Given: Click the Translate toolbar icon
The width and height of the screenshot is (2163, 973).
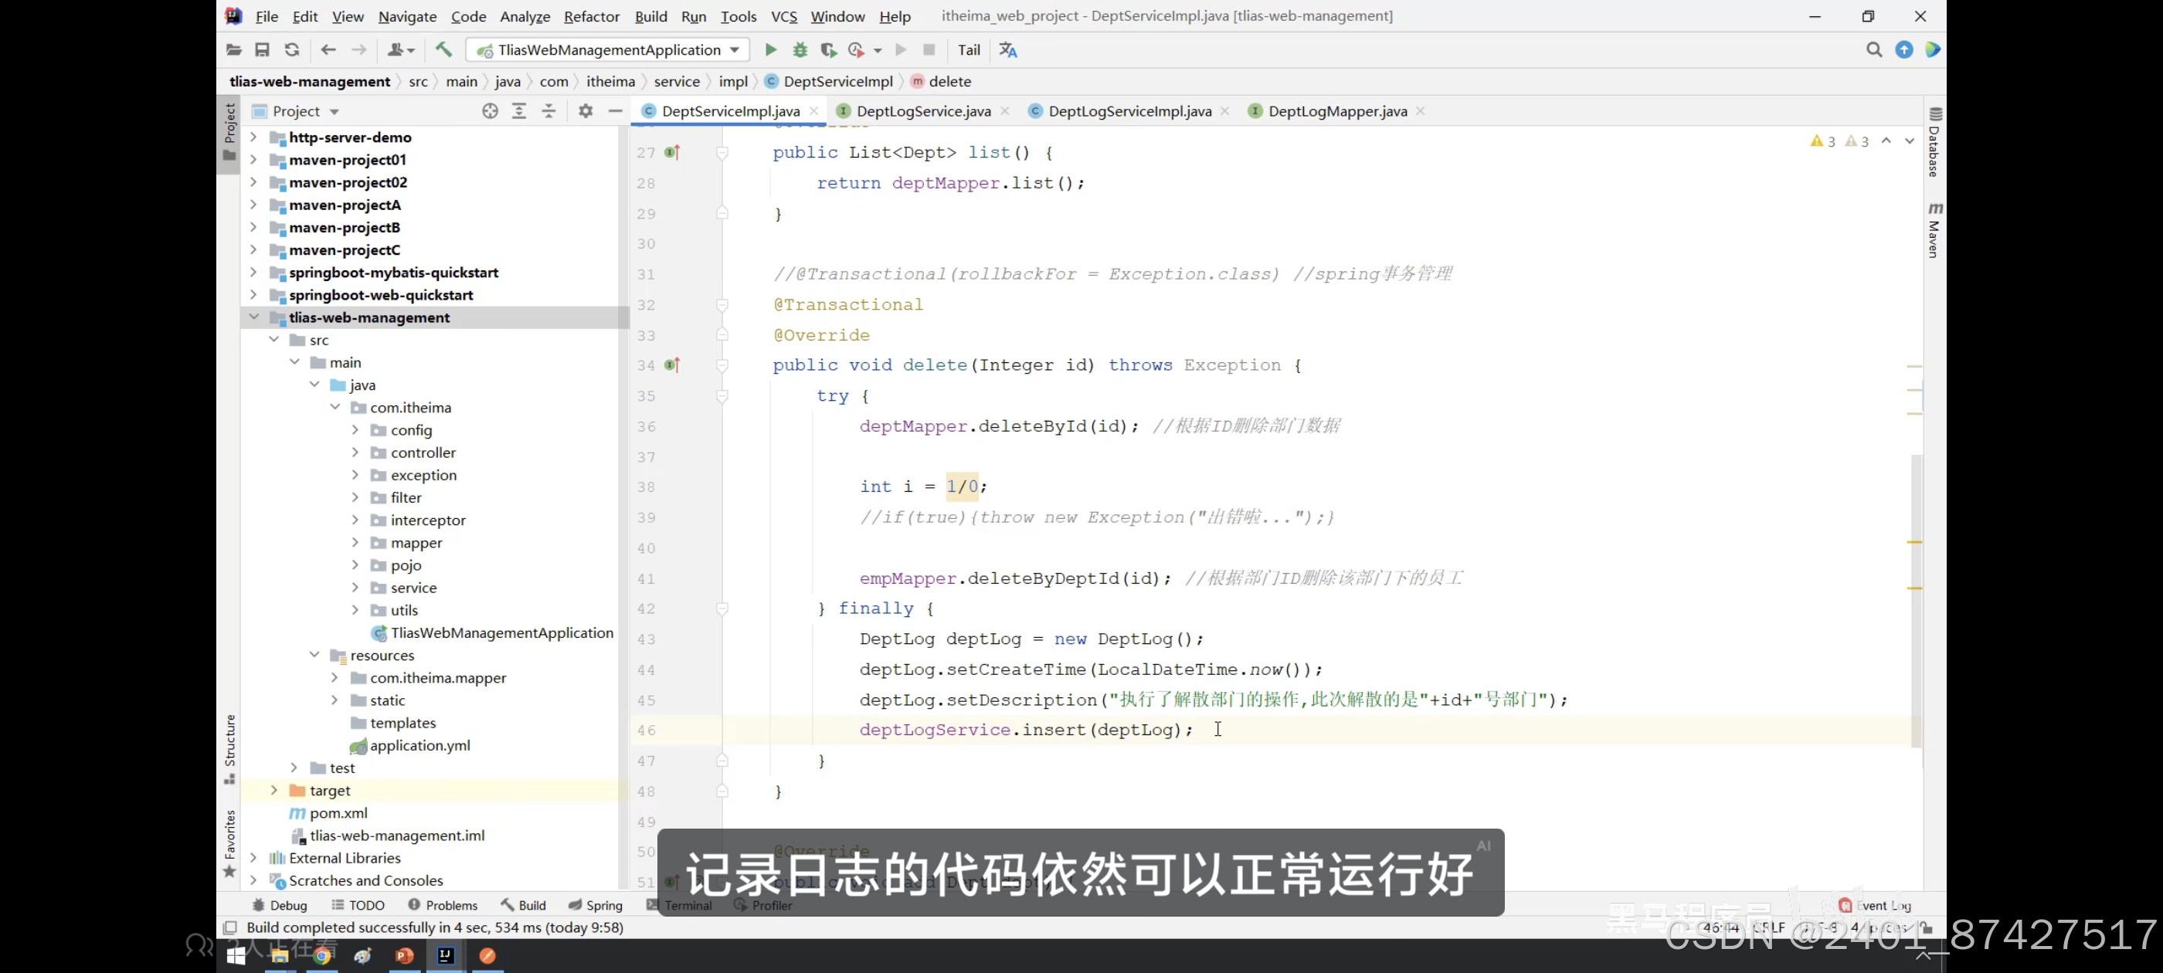Looking at the screenshot, I should coord(1007,49).
